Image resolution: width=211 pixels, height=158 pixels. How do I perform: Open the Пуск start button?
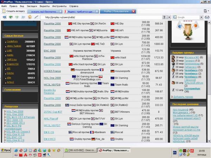(x=6, y=150)
